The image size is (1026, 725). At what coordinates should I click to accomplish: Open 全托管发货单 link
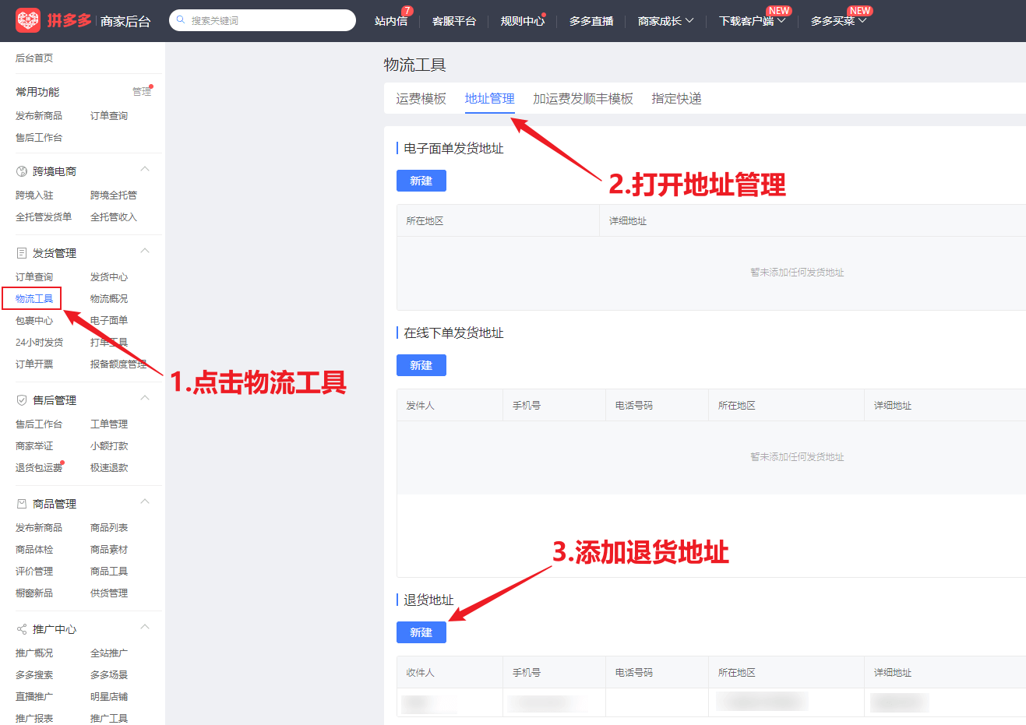pyautogui.click(x=44, y=217)
